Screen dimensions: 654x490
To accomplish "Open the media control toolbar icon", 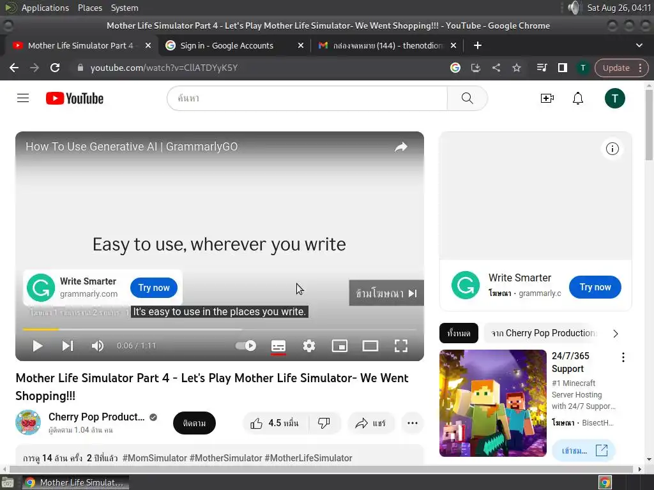I will coord(542,68).
